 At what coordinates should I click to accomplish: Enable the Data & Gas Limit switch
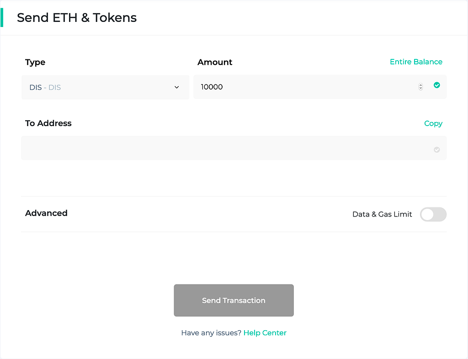(x=433, y=214)
